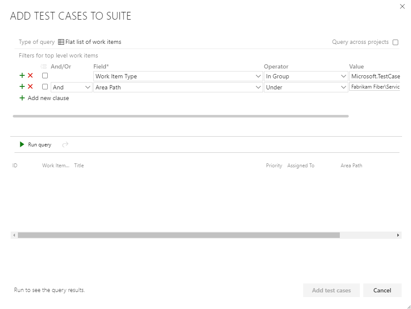
Task: Click the Flat list of work items icon
Action: click(x=61, y=42)
